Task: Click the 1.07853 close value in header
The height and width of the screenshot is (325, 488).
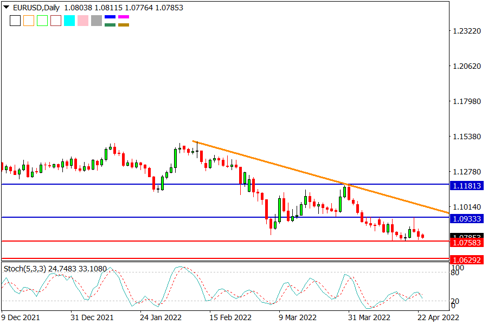Action: pyautogui.click(x=169, y=8)
